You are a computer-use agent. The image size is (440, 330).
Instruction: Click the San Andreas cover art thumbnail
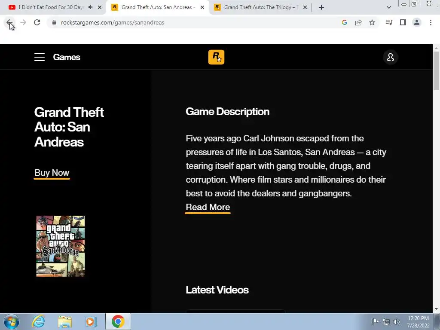pos(61,246)
